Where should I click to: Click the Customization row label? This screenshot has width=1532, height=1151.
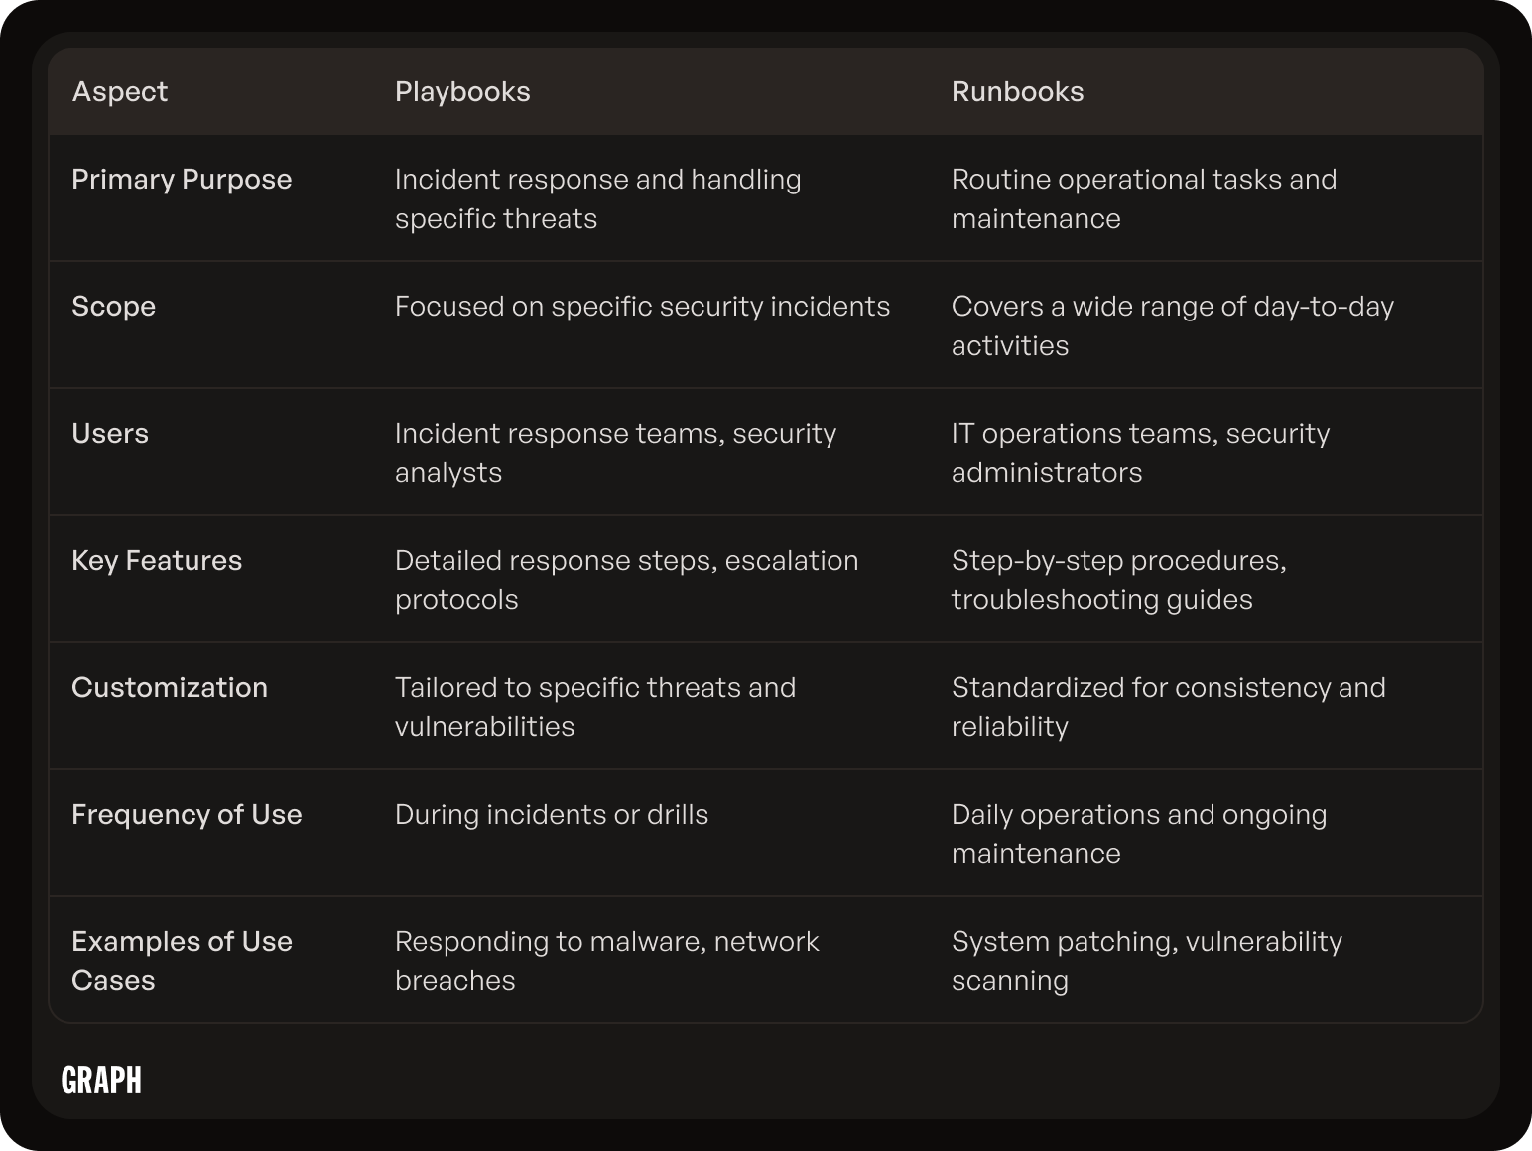170,687
